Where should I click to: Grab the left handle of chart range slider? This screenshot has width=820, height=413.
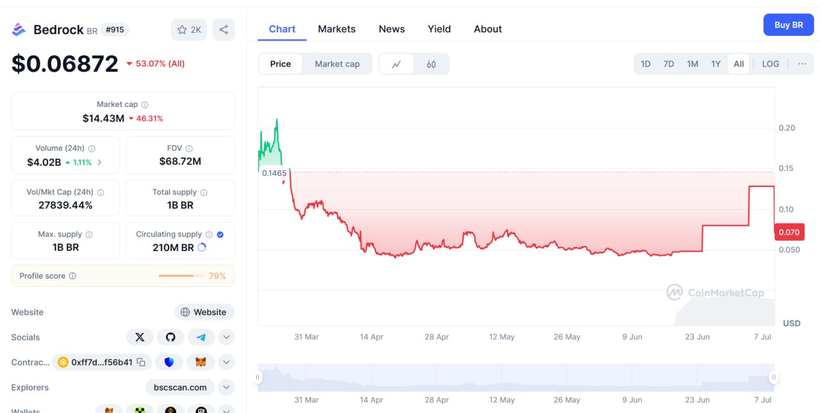point(258,377)
